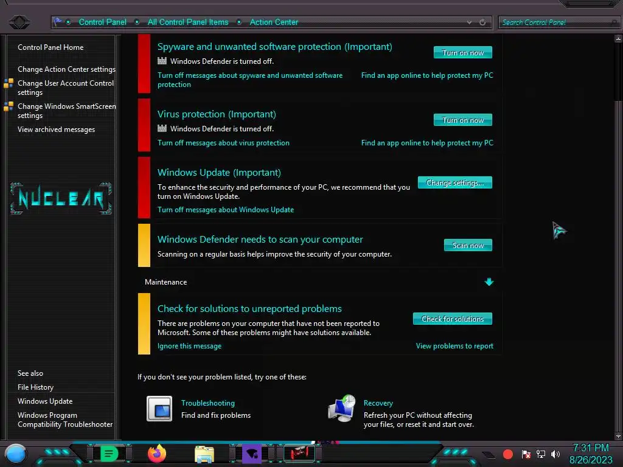This screenshot has width=623, height=467.
Task: Switch to the red taskbar window thumbnail
Action: (299, 454)
